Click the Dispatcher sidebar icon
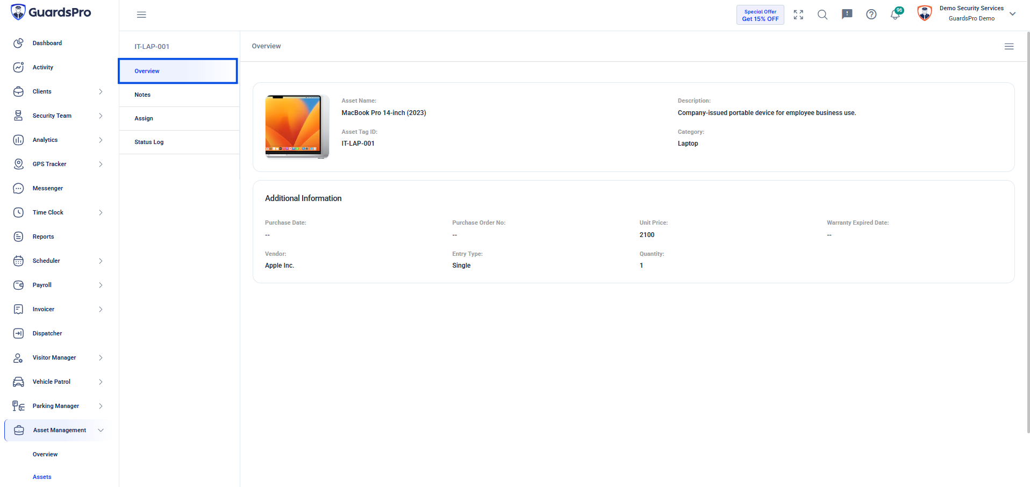Image resolution: width=1030 pixels, height=487 pixels. coord(18,333)
